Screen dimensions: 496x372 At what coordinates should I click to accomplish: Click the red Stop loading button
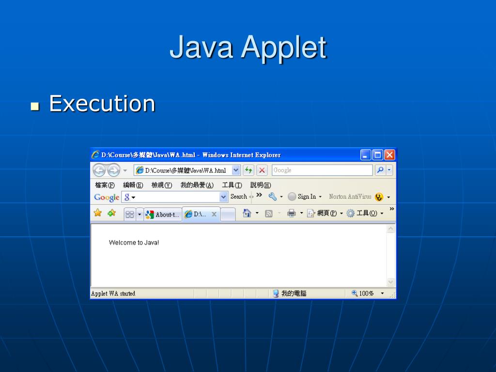click(x=262, y=170)
